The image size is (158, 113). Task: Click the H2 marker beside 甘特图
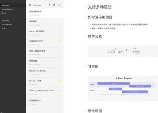pos(85,67)
